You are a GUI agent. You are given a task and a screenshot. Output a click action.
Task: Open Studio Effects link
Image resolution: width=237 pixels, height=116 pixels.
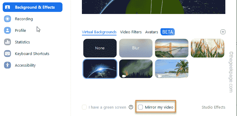pyautogui.click(x=213, y=107)
